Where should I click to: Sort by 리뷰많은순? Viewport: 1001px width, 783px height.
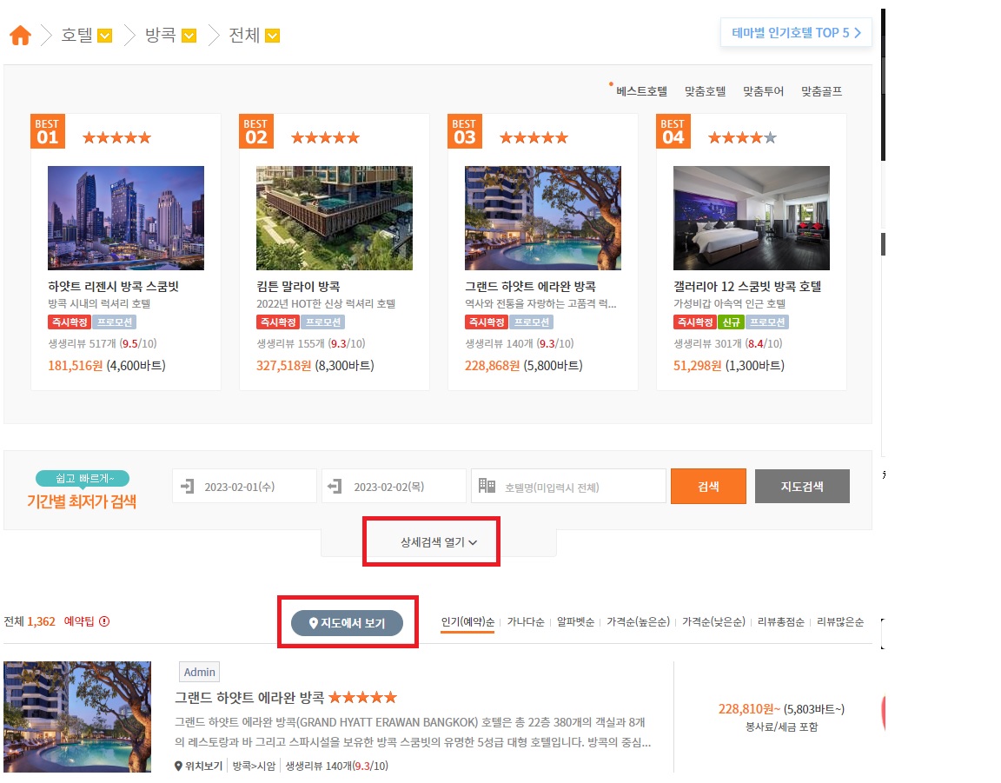(840, 622)
